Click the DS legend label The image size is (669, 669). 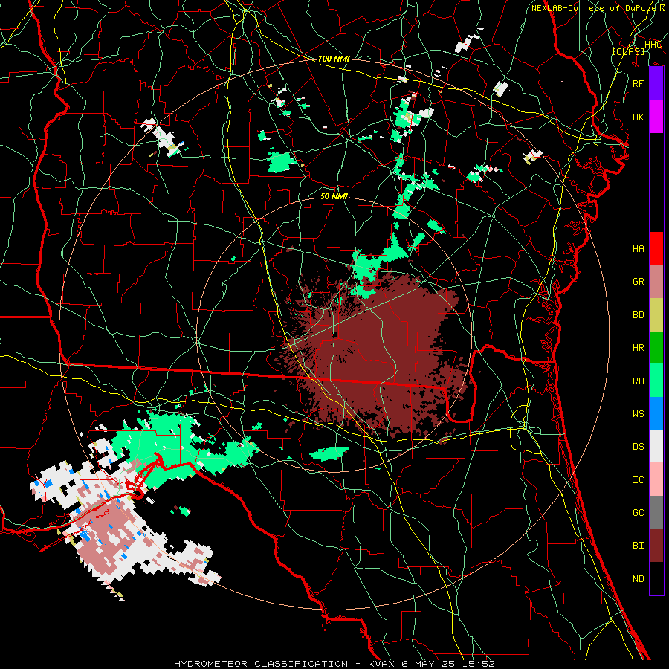pos(639,447)
